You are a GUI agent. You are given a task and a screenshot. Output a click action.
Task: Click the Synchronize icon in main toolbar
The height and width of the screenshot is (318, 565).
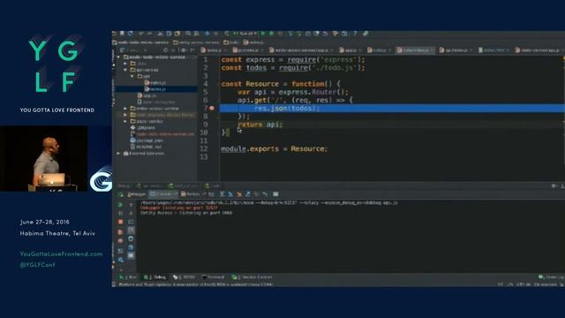pos(131,34)
